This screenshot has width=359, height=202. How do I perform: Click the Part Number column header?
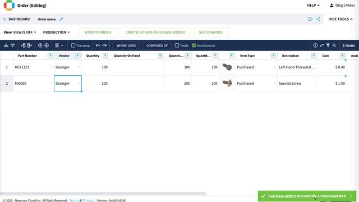(x=27, y=56)
